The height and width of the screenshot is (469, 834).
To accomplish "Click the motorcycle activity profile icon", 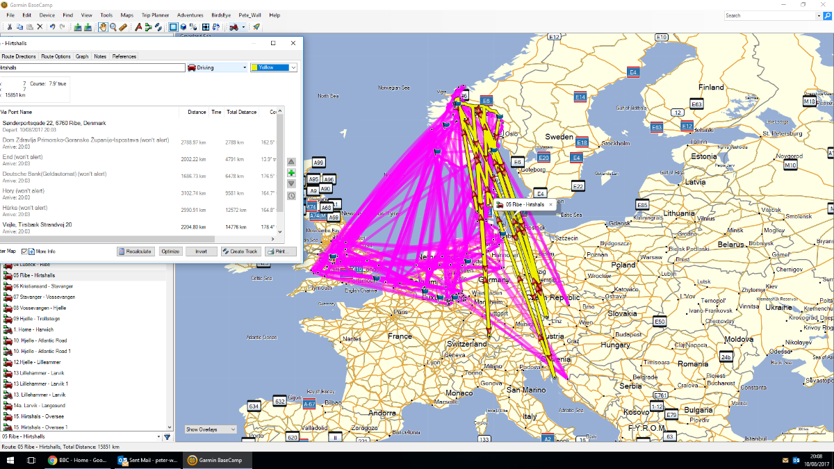I will [234, 27].
